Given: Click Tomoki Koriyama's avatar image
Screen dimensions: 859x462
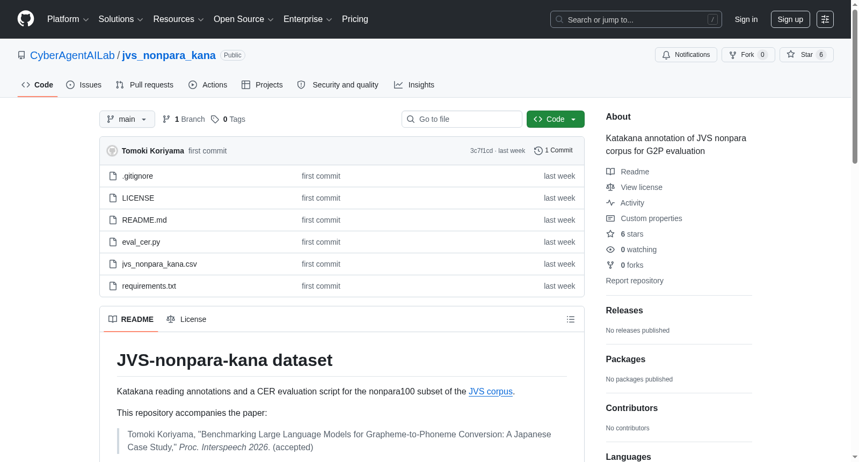Looking at the screenshot, I should tap(112, 151).
